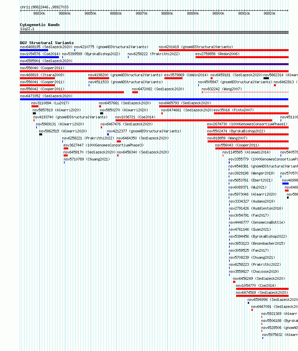
Task: Click nsv1145565 (Alsmadi2014) label
Action: click(x=247, y=152)
